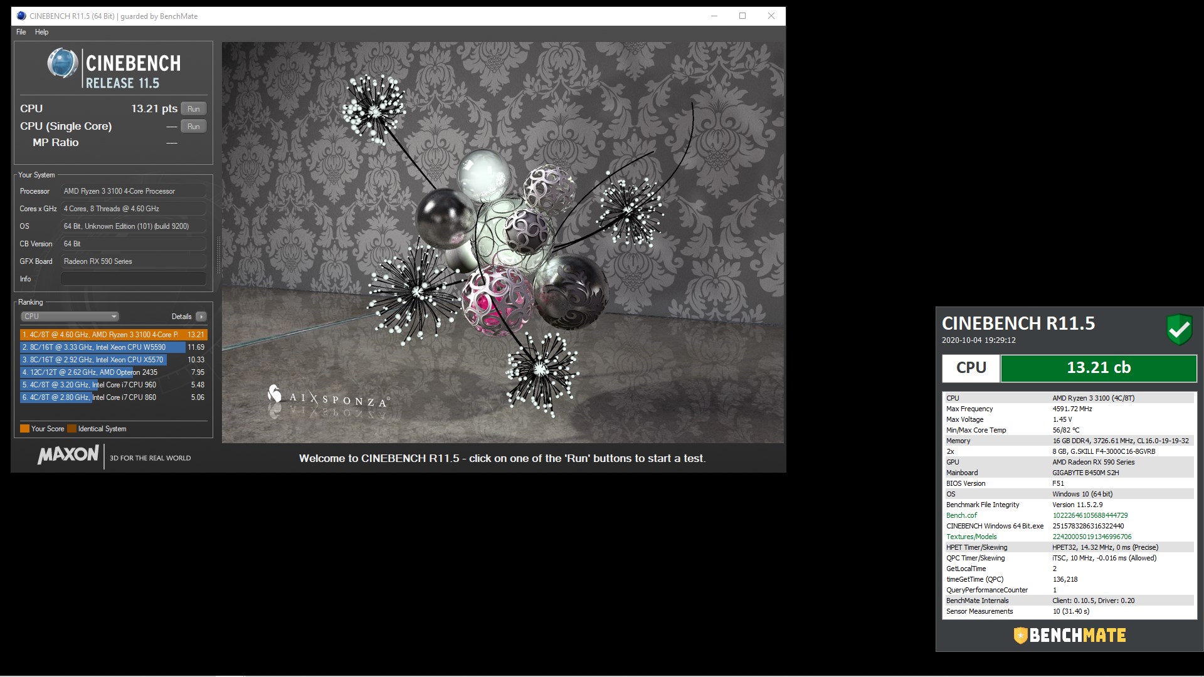Click the panel splitter grip handle
Image resolution: width=1204 pixels, height=677 pixels.
218,255
